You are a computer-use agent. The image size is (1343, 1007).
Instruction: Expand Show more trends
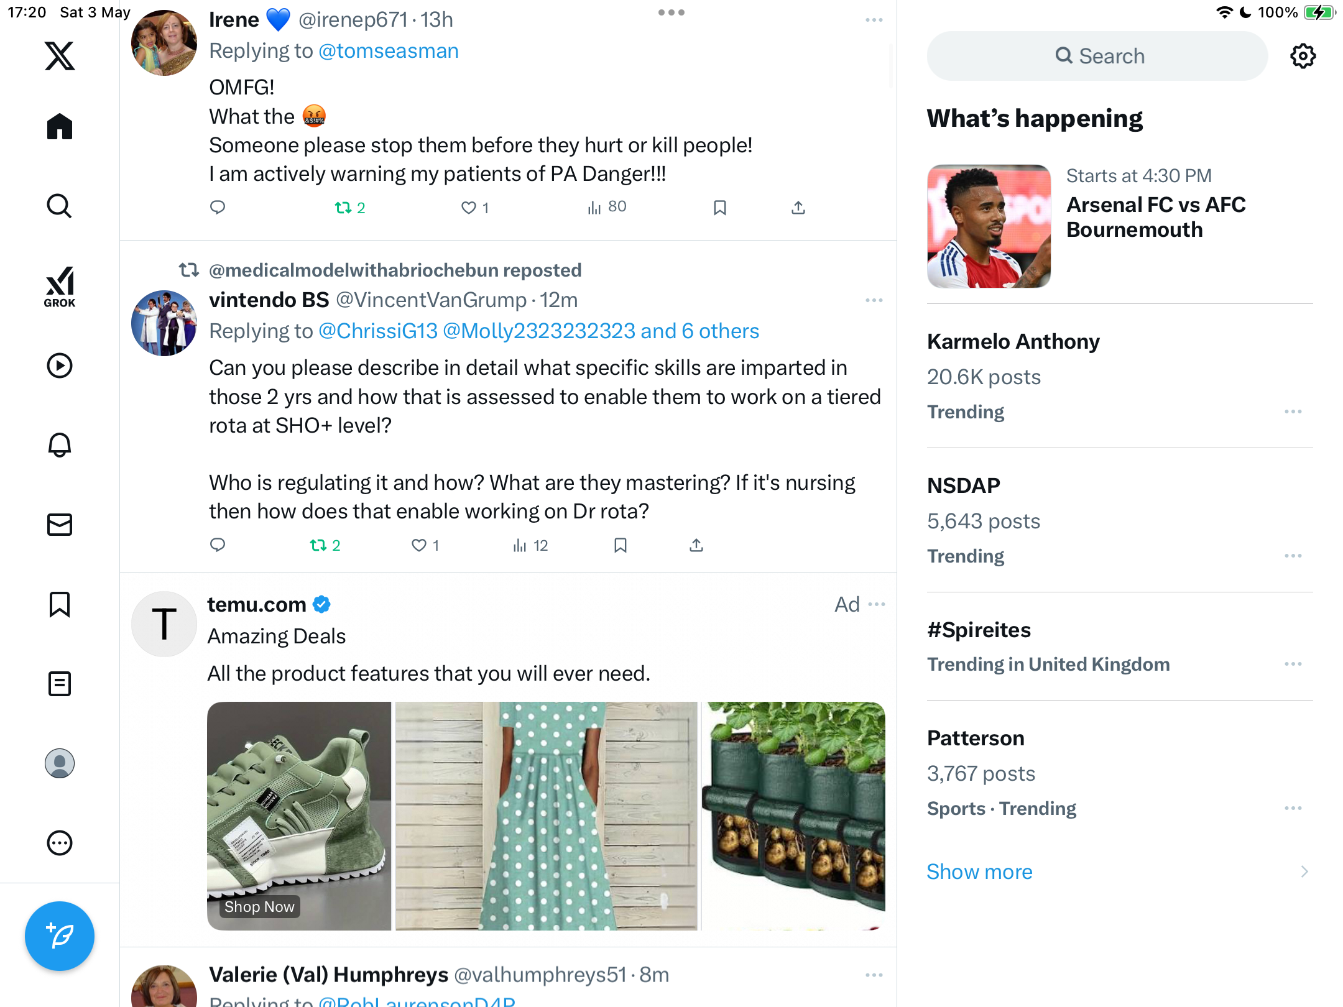pyautogui.click(x=979, y=871)
